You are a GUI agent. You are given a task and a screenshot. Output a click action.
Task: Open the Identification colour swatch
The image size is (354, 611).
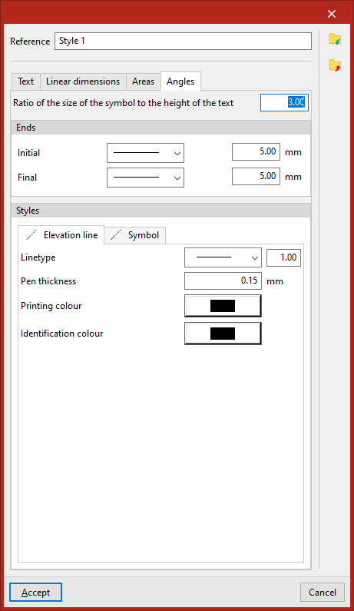click(x=223, y=334)
